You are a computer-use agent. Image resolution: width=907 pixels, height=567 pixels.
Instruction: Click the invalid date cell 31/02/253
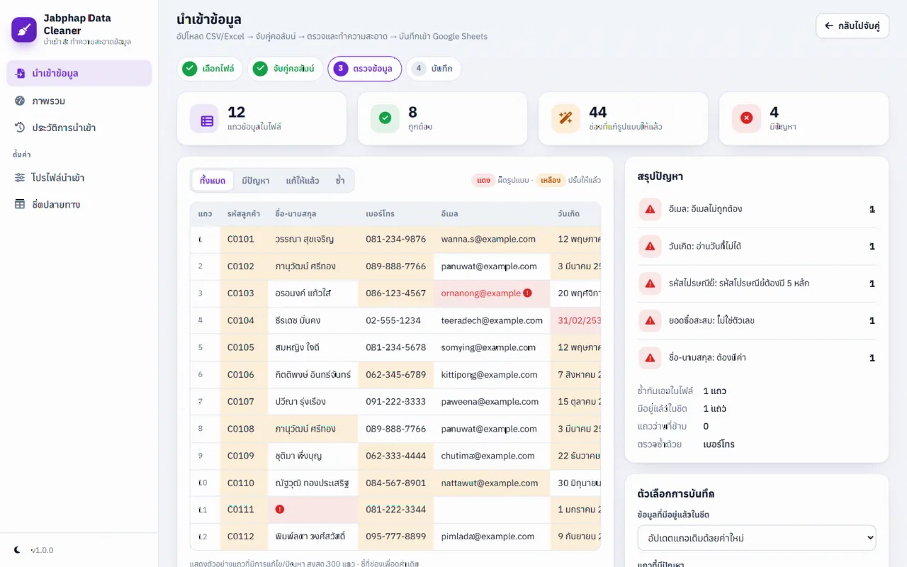click(x=576, y=320)
